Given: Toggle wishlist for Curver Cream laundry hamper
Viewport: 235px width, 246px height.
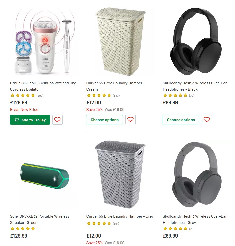Looking at the screenshot, I should 130,120.
